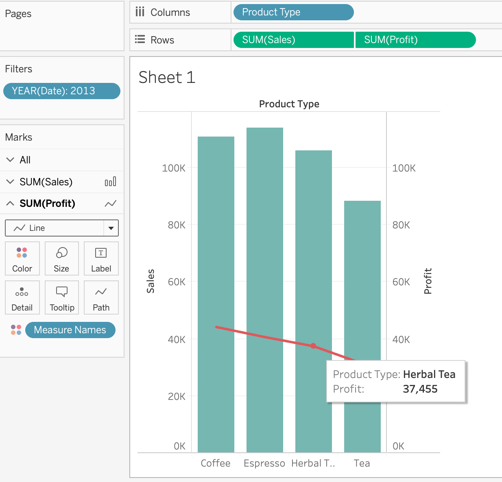Open the Path marks card button
This screenshot has height=482, width=502.
click(x=101, y=297)
